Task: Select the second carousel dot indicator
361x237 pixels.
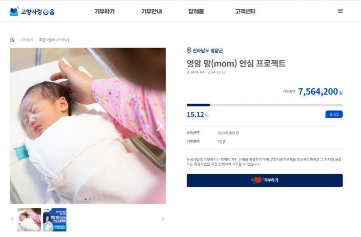Action: (89, 199)
